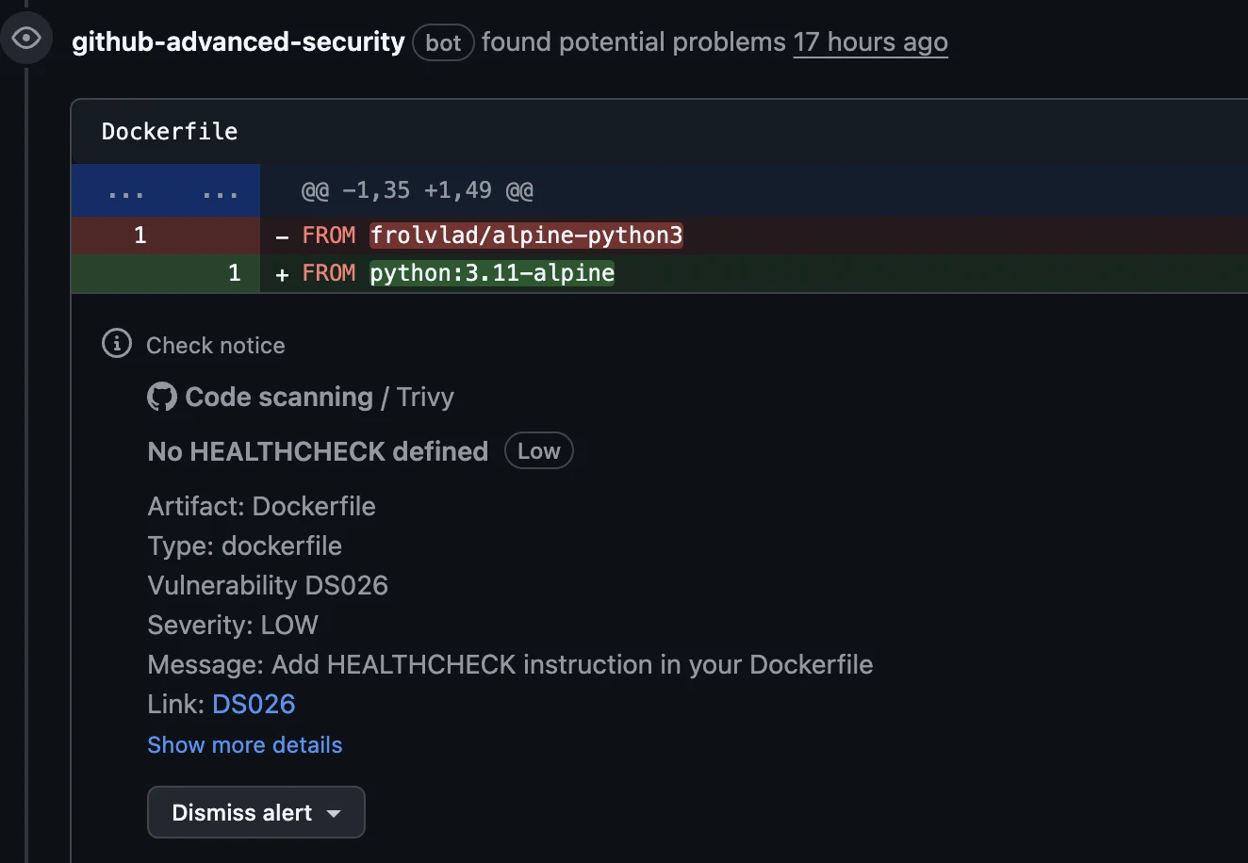Viewport: 1248px width, 863px height.
Task: Click the 'Vulnerability DS026' line
Action: [x=268, y=585]
